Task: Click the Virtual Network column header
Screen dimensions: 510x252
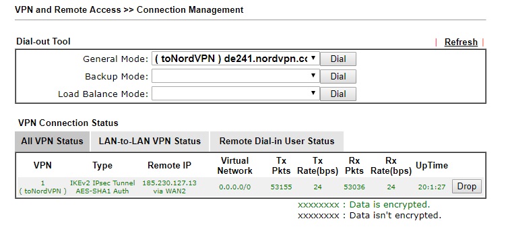Action: tap(235, 166)
